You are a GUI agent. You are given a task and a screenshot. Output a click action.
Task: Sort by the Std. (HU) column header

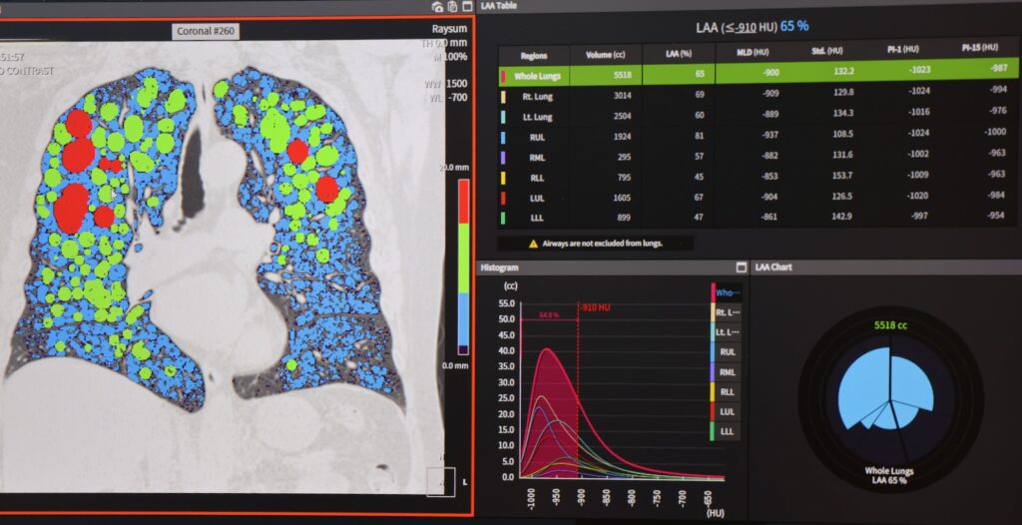[827, 50]
